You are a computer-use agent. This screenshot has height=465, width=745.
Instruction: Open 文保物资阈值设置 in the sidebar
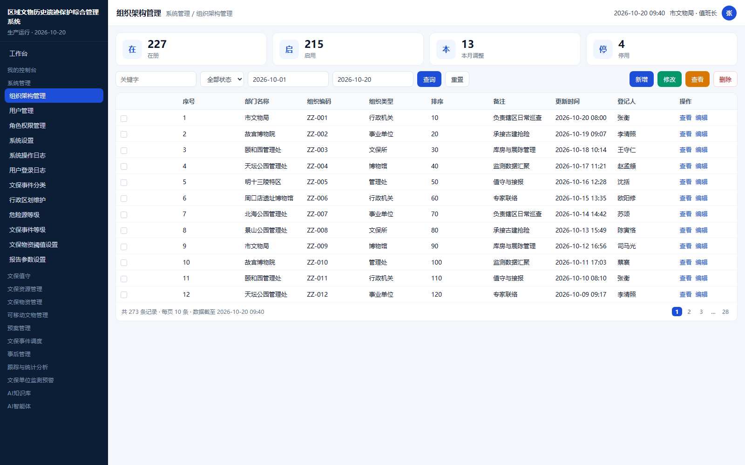pos(54,245)
